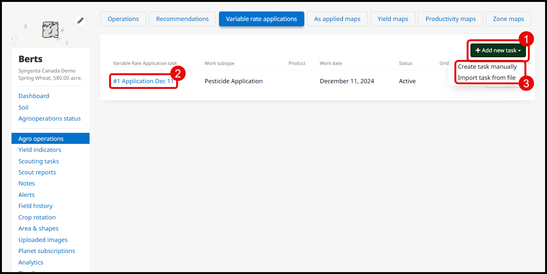Open Dashboard in the sidebar
This screenshot has width=547, height=274.
click(x=34, y=96)
